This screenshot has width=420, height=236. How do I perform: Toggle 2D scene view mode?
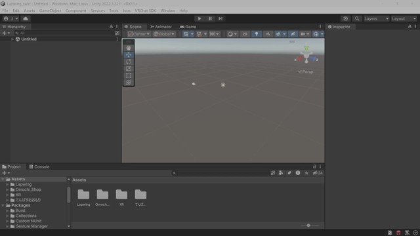tap(245, 34)
